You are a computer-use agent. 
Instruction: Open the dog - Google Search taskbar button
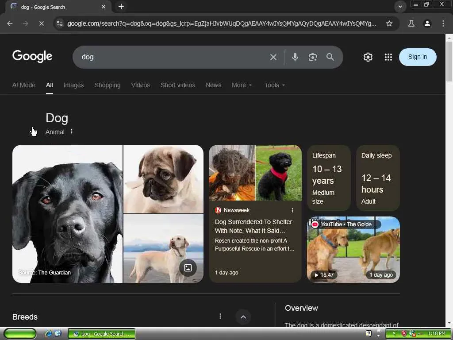pos(101,334)
